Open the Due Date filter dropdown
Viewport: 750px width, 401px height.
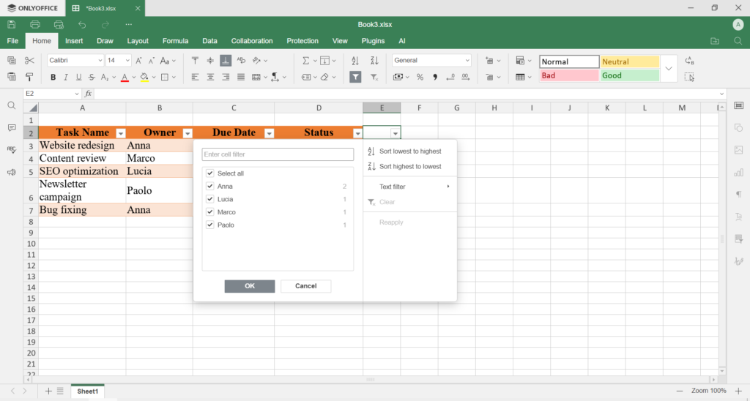click(270, 133)
